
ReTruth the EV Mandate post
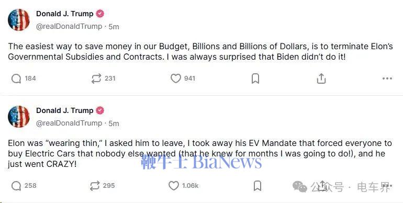(x=95, y=186)
